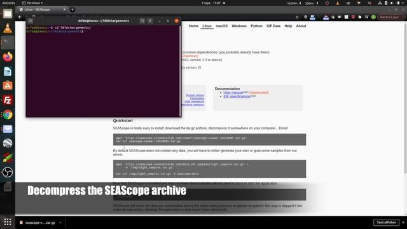The image size is (407, 229).
Task: Bookmark this page with the star icon
Action: click(x=297, y=17)
